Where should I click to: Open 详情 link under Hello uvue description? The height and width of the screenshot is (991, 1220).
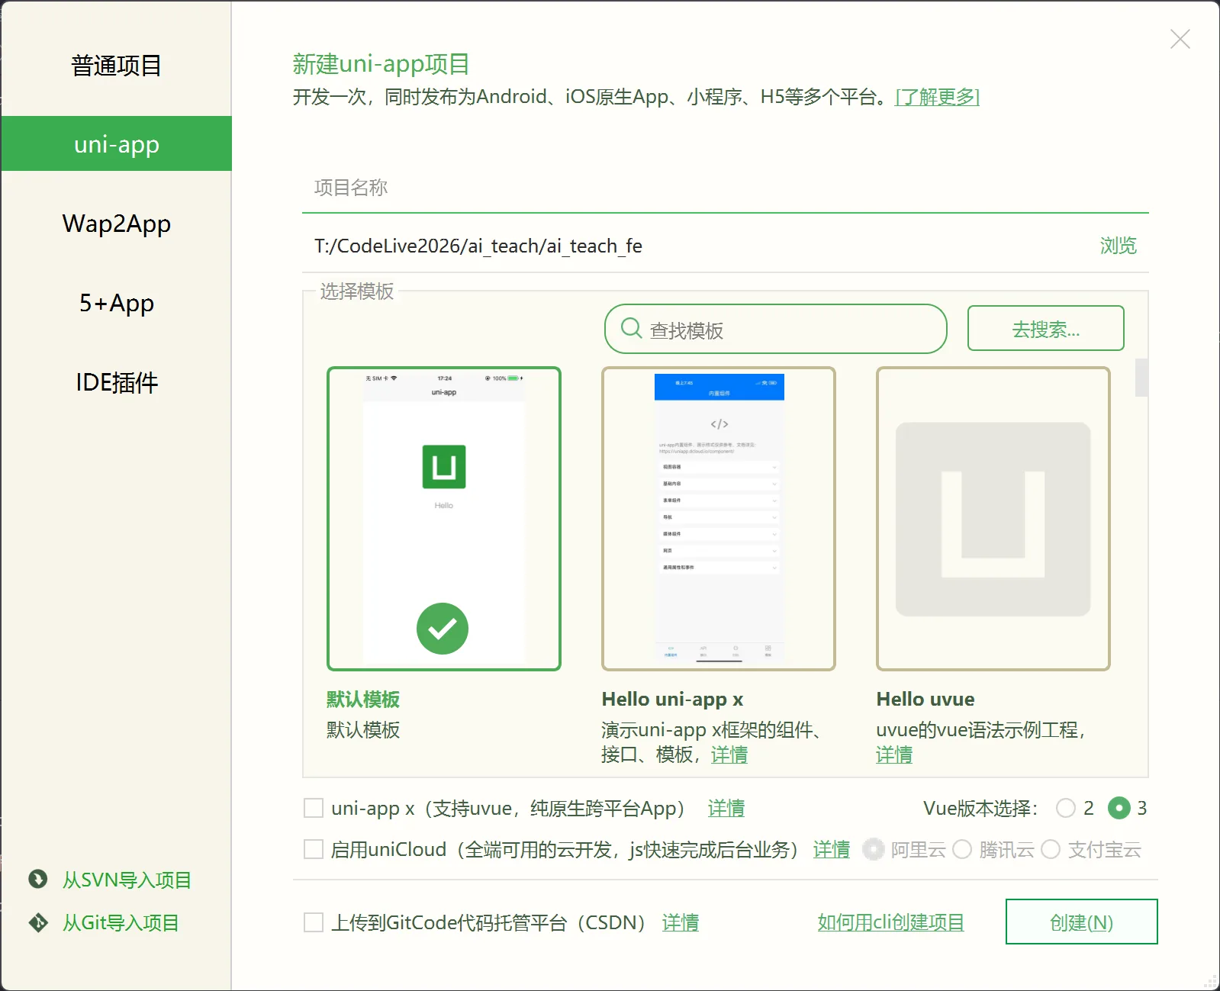(894, 755)
